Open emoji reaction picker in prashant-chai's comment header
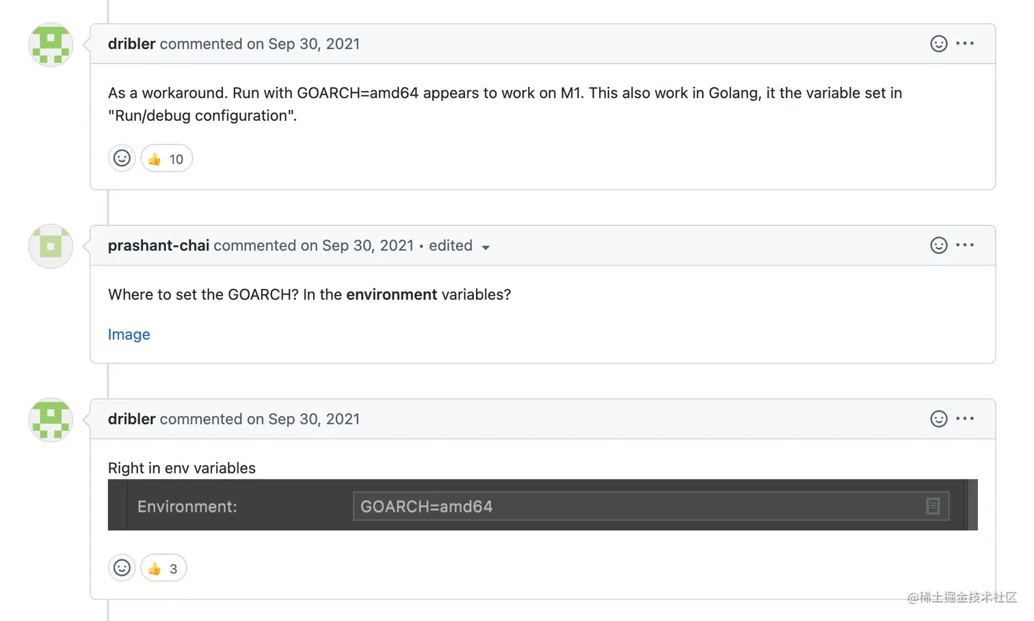The width and height of the screenshot is (1034, 621). point(938,245)
